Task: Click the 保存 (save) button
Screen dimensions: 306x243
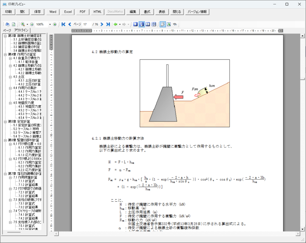Action: tap(38, 12)
